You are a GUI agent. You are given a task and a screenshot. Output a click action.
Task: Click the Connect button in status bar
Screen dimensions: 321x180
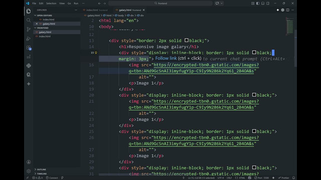pyautogui.click(x=52, y=178)
